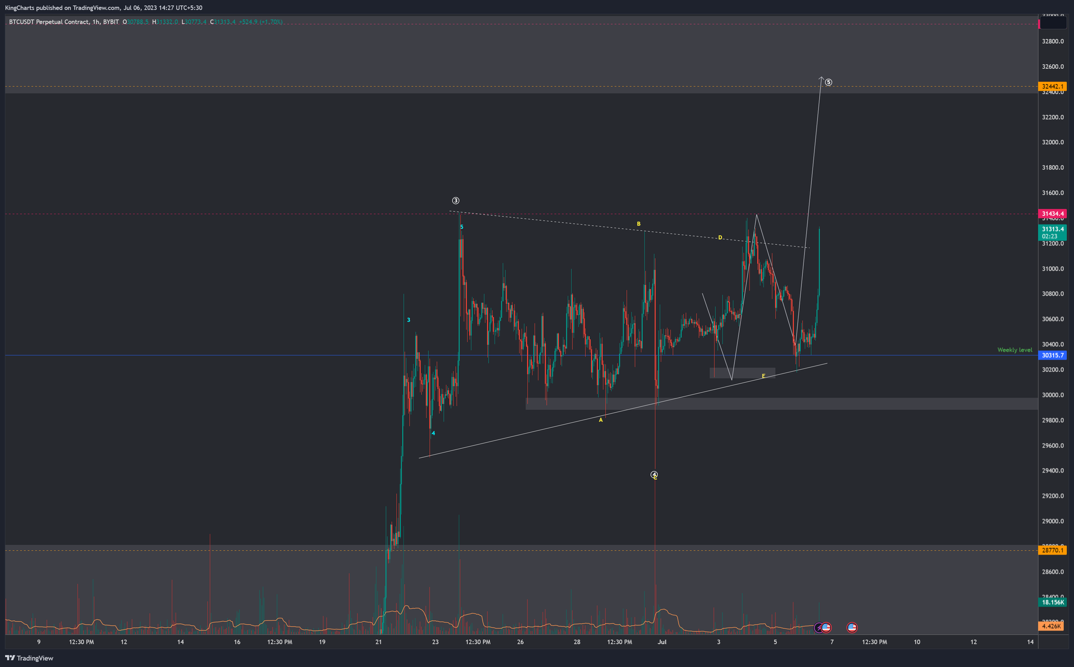Click the rightmost US flag event icon
The width and height of the screenshot is (1074, 667).
pyautogui.click(x=852, y=627)
